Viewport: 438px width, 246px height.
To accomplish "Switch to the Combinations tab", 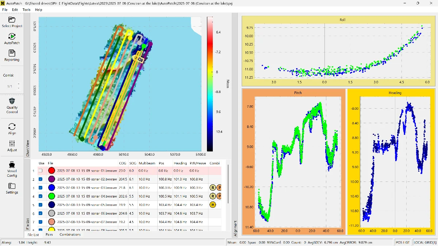I will 70,234.
